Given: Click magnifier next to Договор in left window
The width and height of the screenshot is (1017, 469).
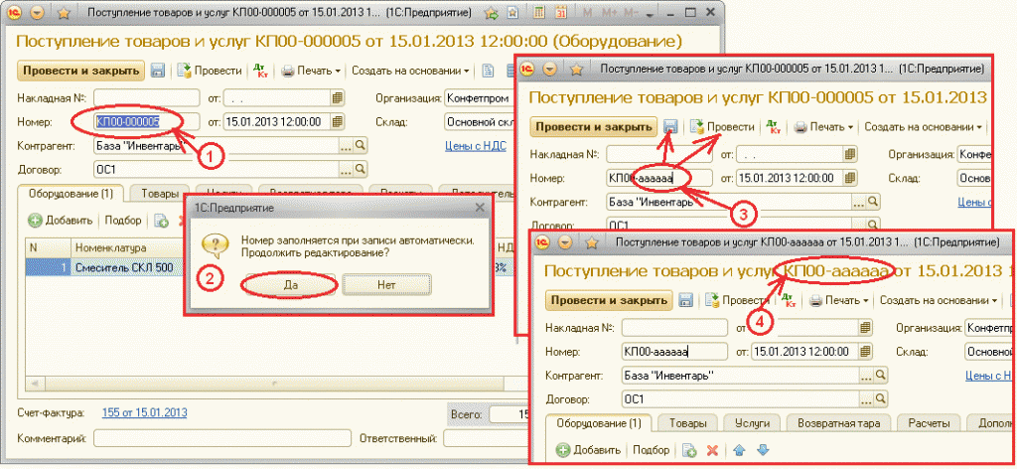Looking at the screenshot, I should (x=361, y=169).
